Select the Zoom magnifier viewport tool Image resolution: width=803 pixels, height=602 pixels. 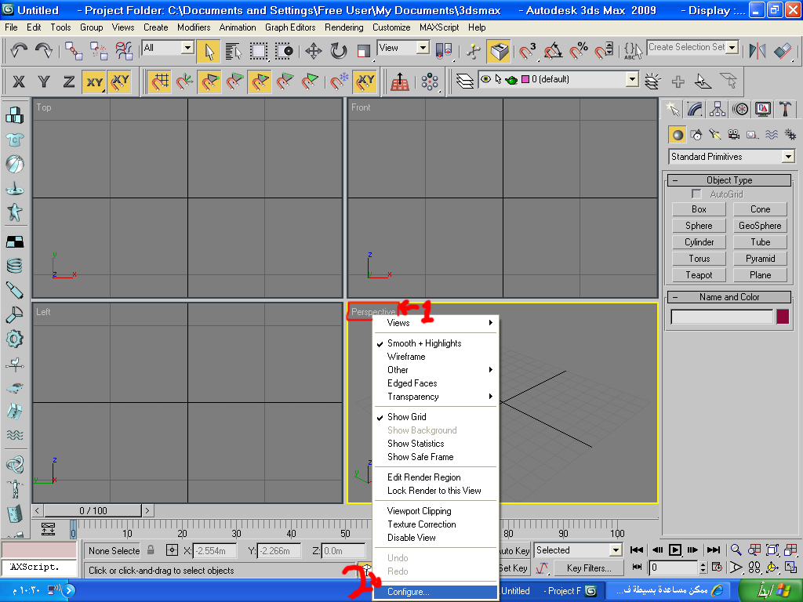tap(736, 550)
